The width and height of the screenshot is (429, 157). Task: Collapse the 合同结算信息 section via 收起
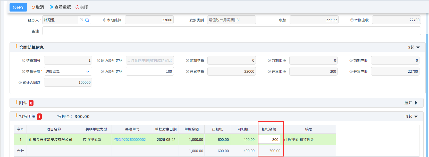[413, 47]
